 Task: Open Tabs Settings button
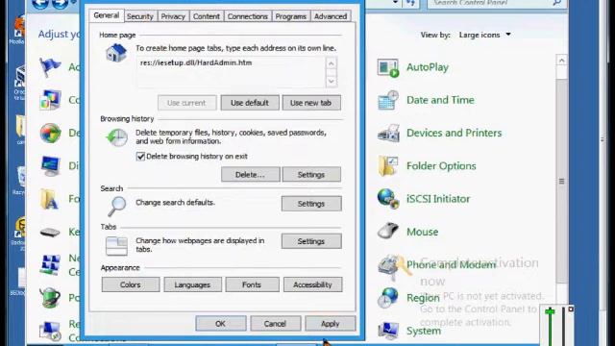(311, 241)
